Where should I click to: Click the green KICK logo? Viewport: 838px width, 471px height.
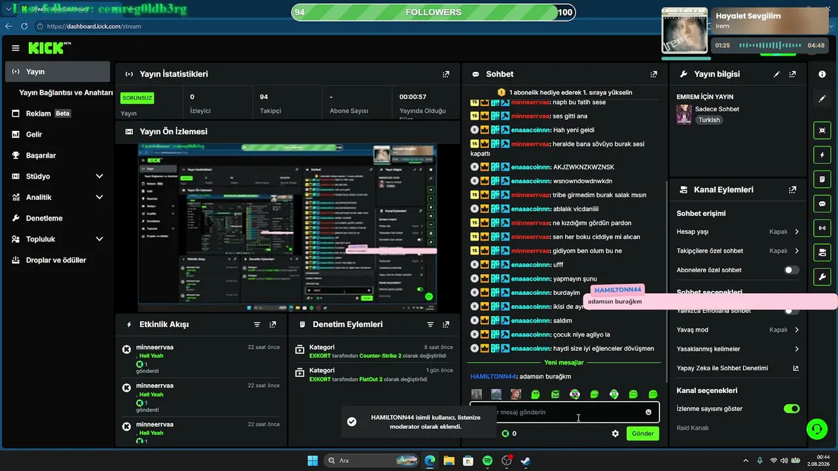(46, 48)
